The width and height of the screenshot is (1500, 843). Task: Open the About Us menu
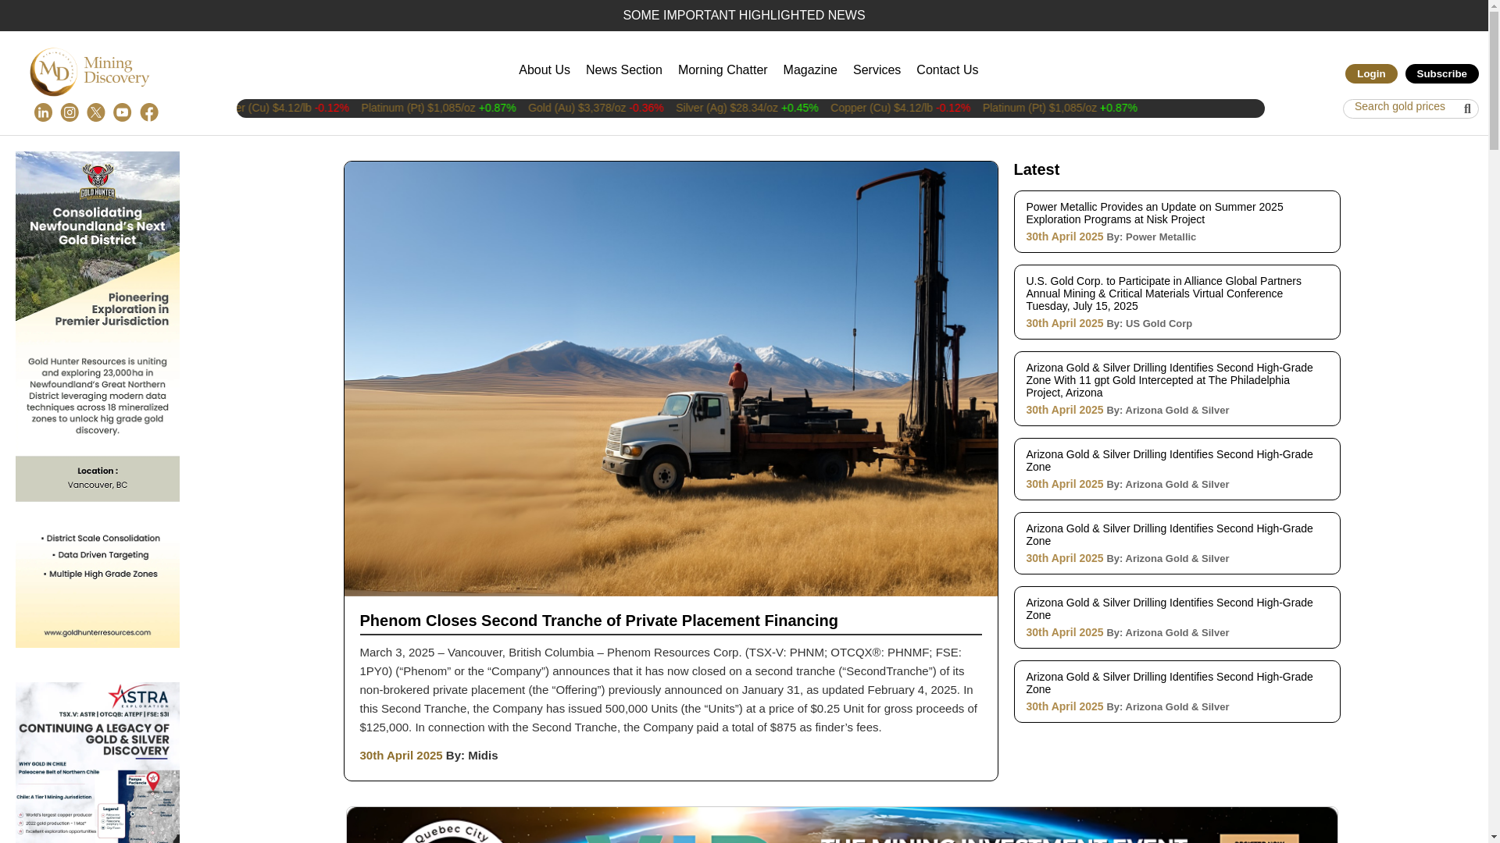click(x=545, y=70)
